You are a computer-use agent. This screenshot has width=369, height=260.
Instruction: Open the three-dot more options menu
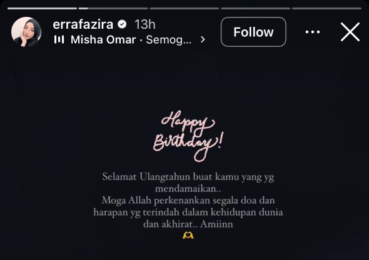click(x=313, y=32)
